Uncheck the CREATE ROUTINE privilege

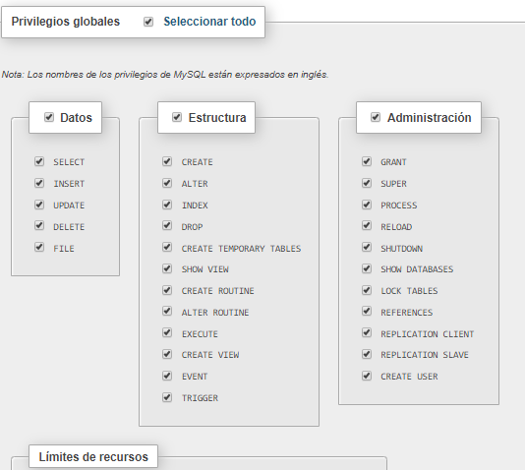pos(167,290)
